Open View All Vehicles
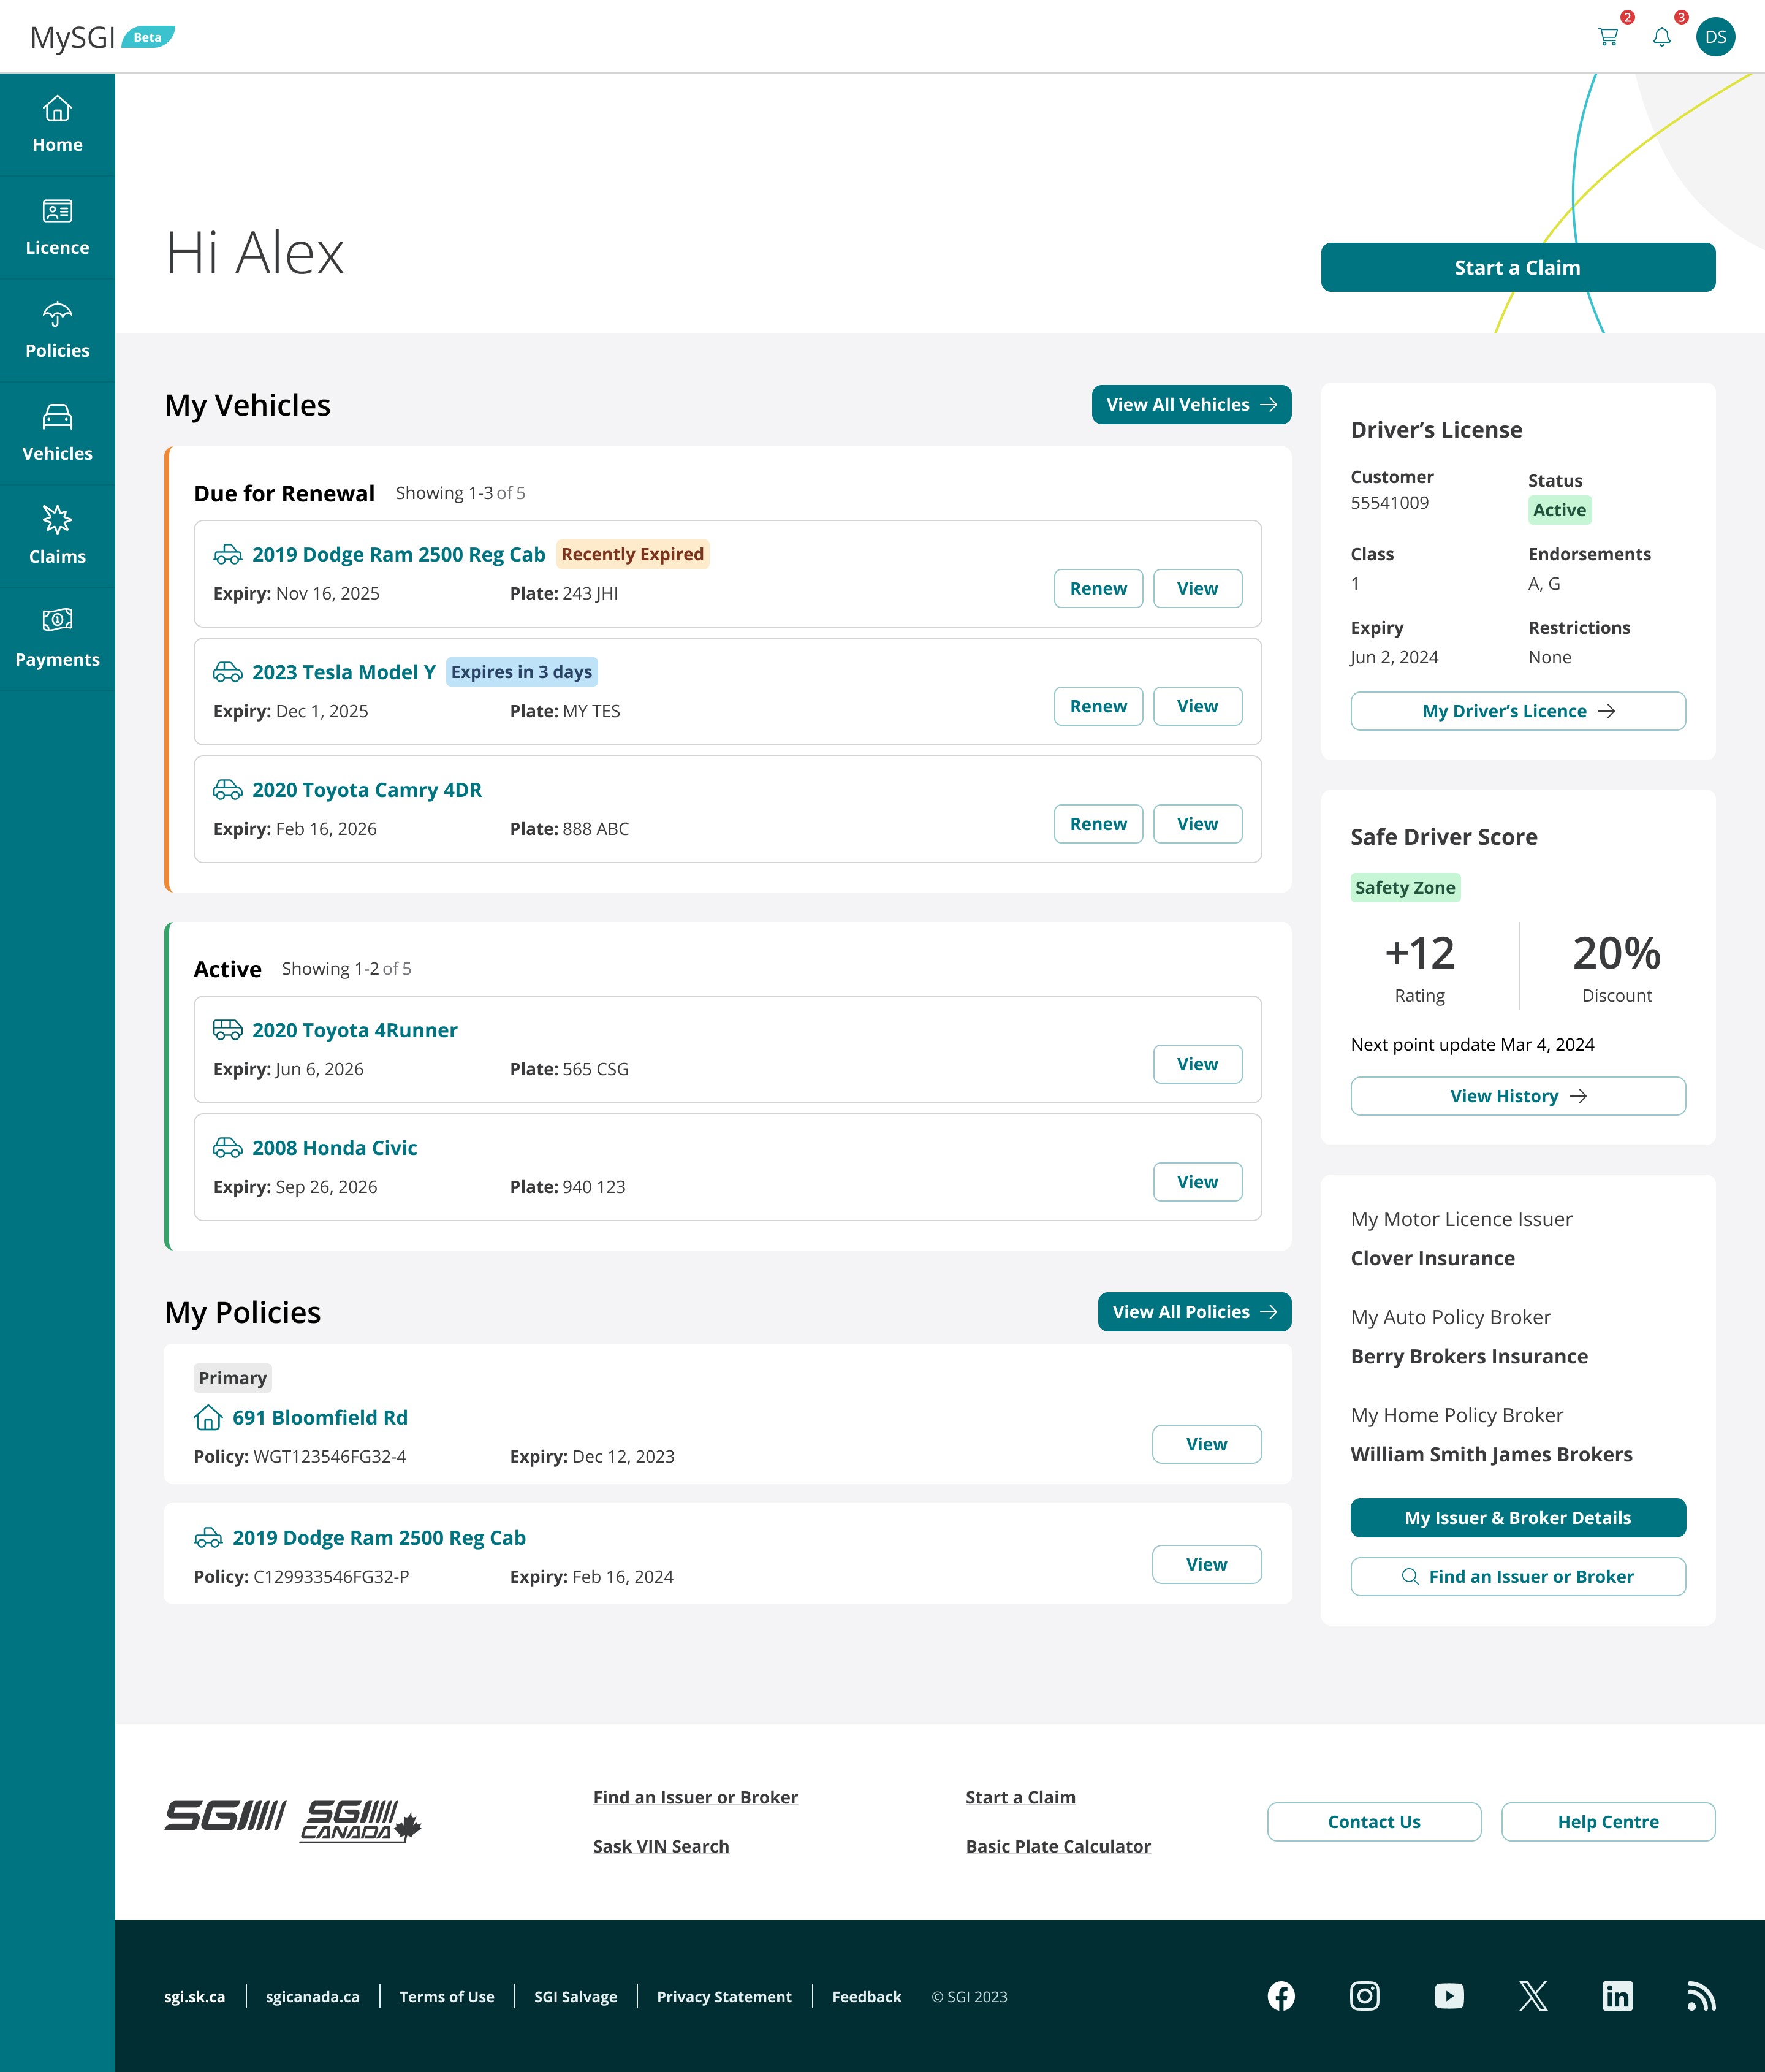The height and width of the screenshot is (2072, 1765). (x=1191, y=404)
